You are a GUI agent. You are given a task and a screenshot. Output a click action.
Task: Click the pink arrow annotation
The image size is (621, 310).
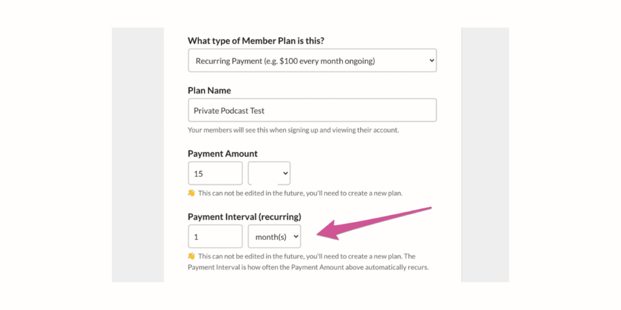[x=374, y=223]
